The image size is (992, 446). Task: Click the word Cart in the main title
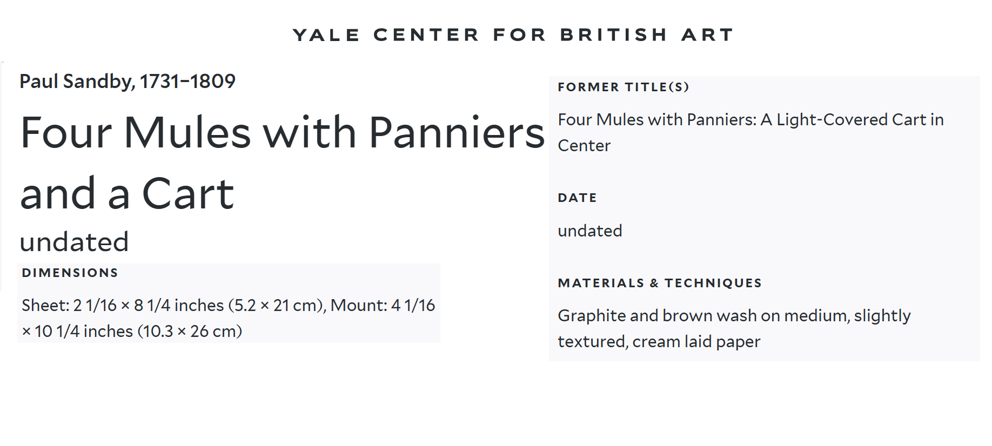(x=187, y=194)
